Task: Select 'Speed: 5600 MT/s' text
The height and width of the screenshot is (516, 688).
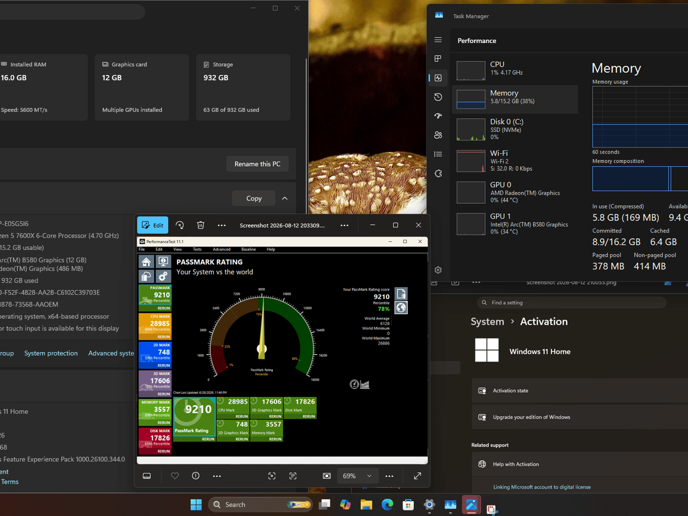Action: point(24,110)
